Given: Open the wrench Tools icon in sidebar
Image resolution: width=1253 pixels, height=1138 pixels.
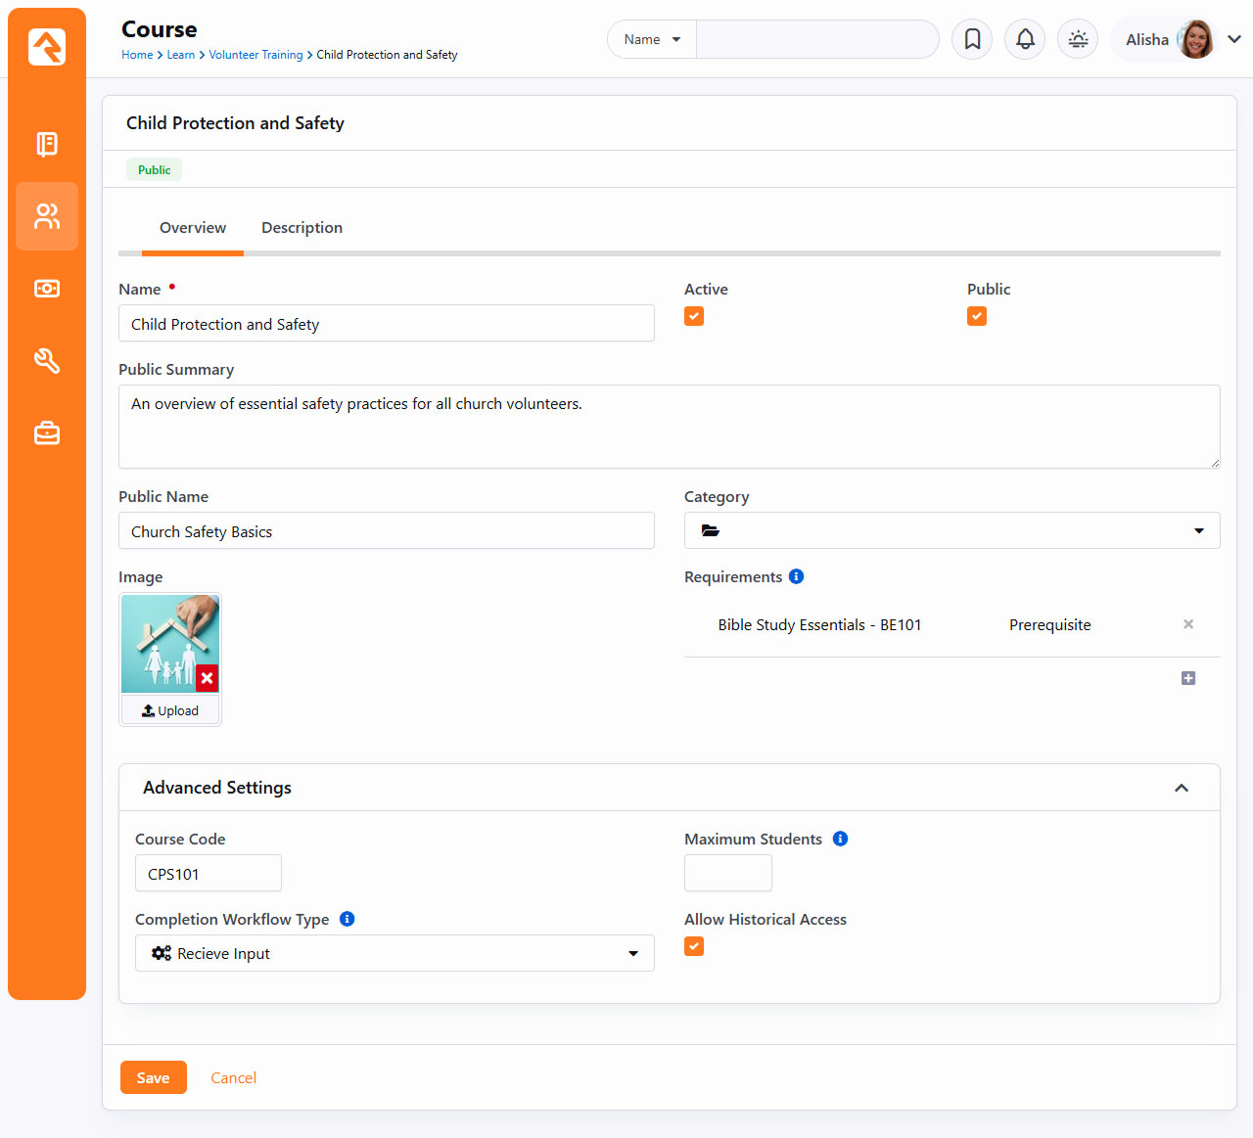Looking at the screenshot, I should pos(47,361).
